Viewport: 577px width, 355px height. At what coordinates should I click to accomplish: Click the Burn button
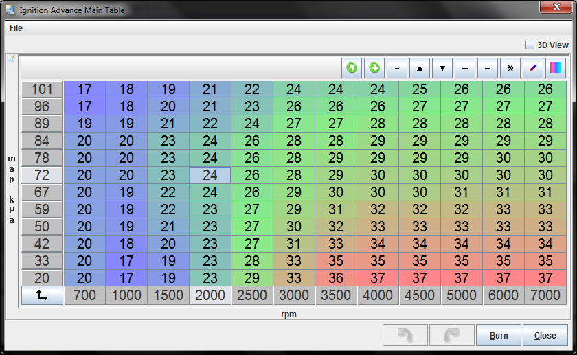click(499, 335)
